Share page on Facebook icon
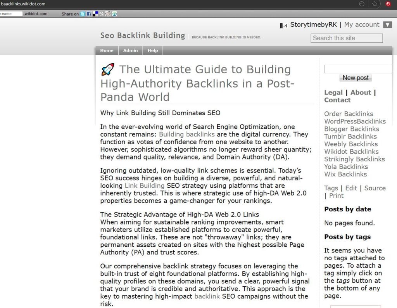 (x=89, y=14)
